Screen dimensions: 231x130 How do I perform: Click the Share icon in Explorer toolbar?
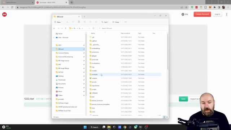coord(91,22)
